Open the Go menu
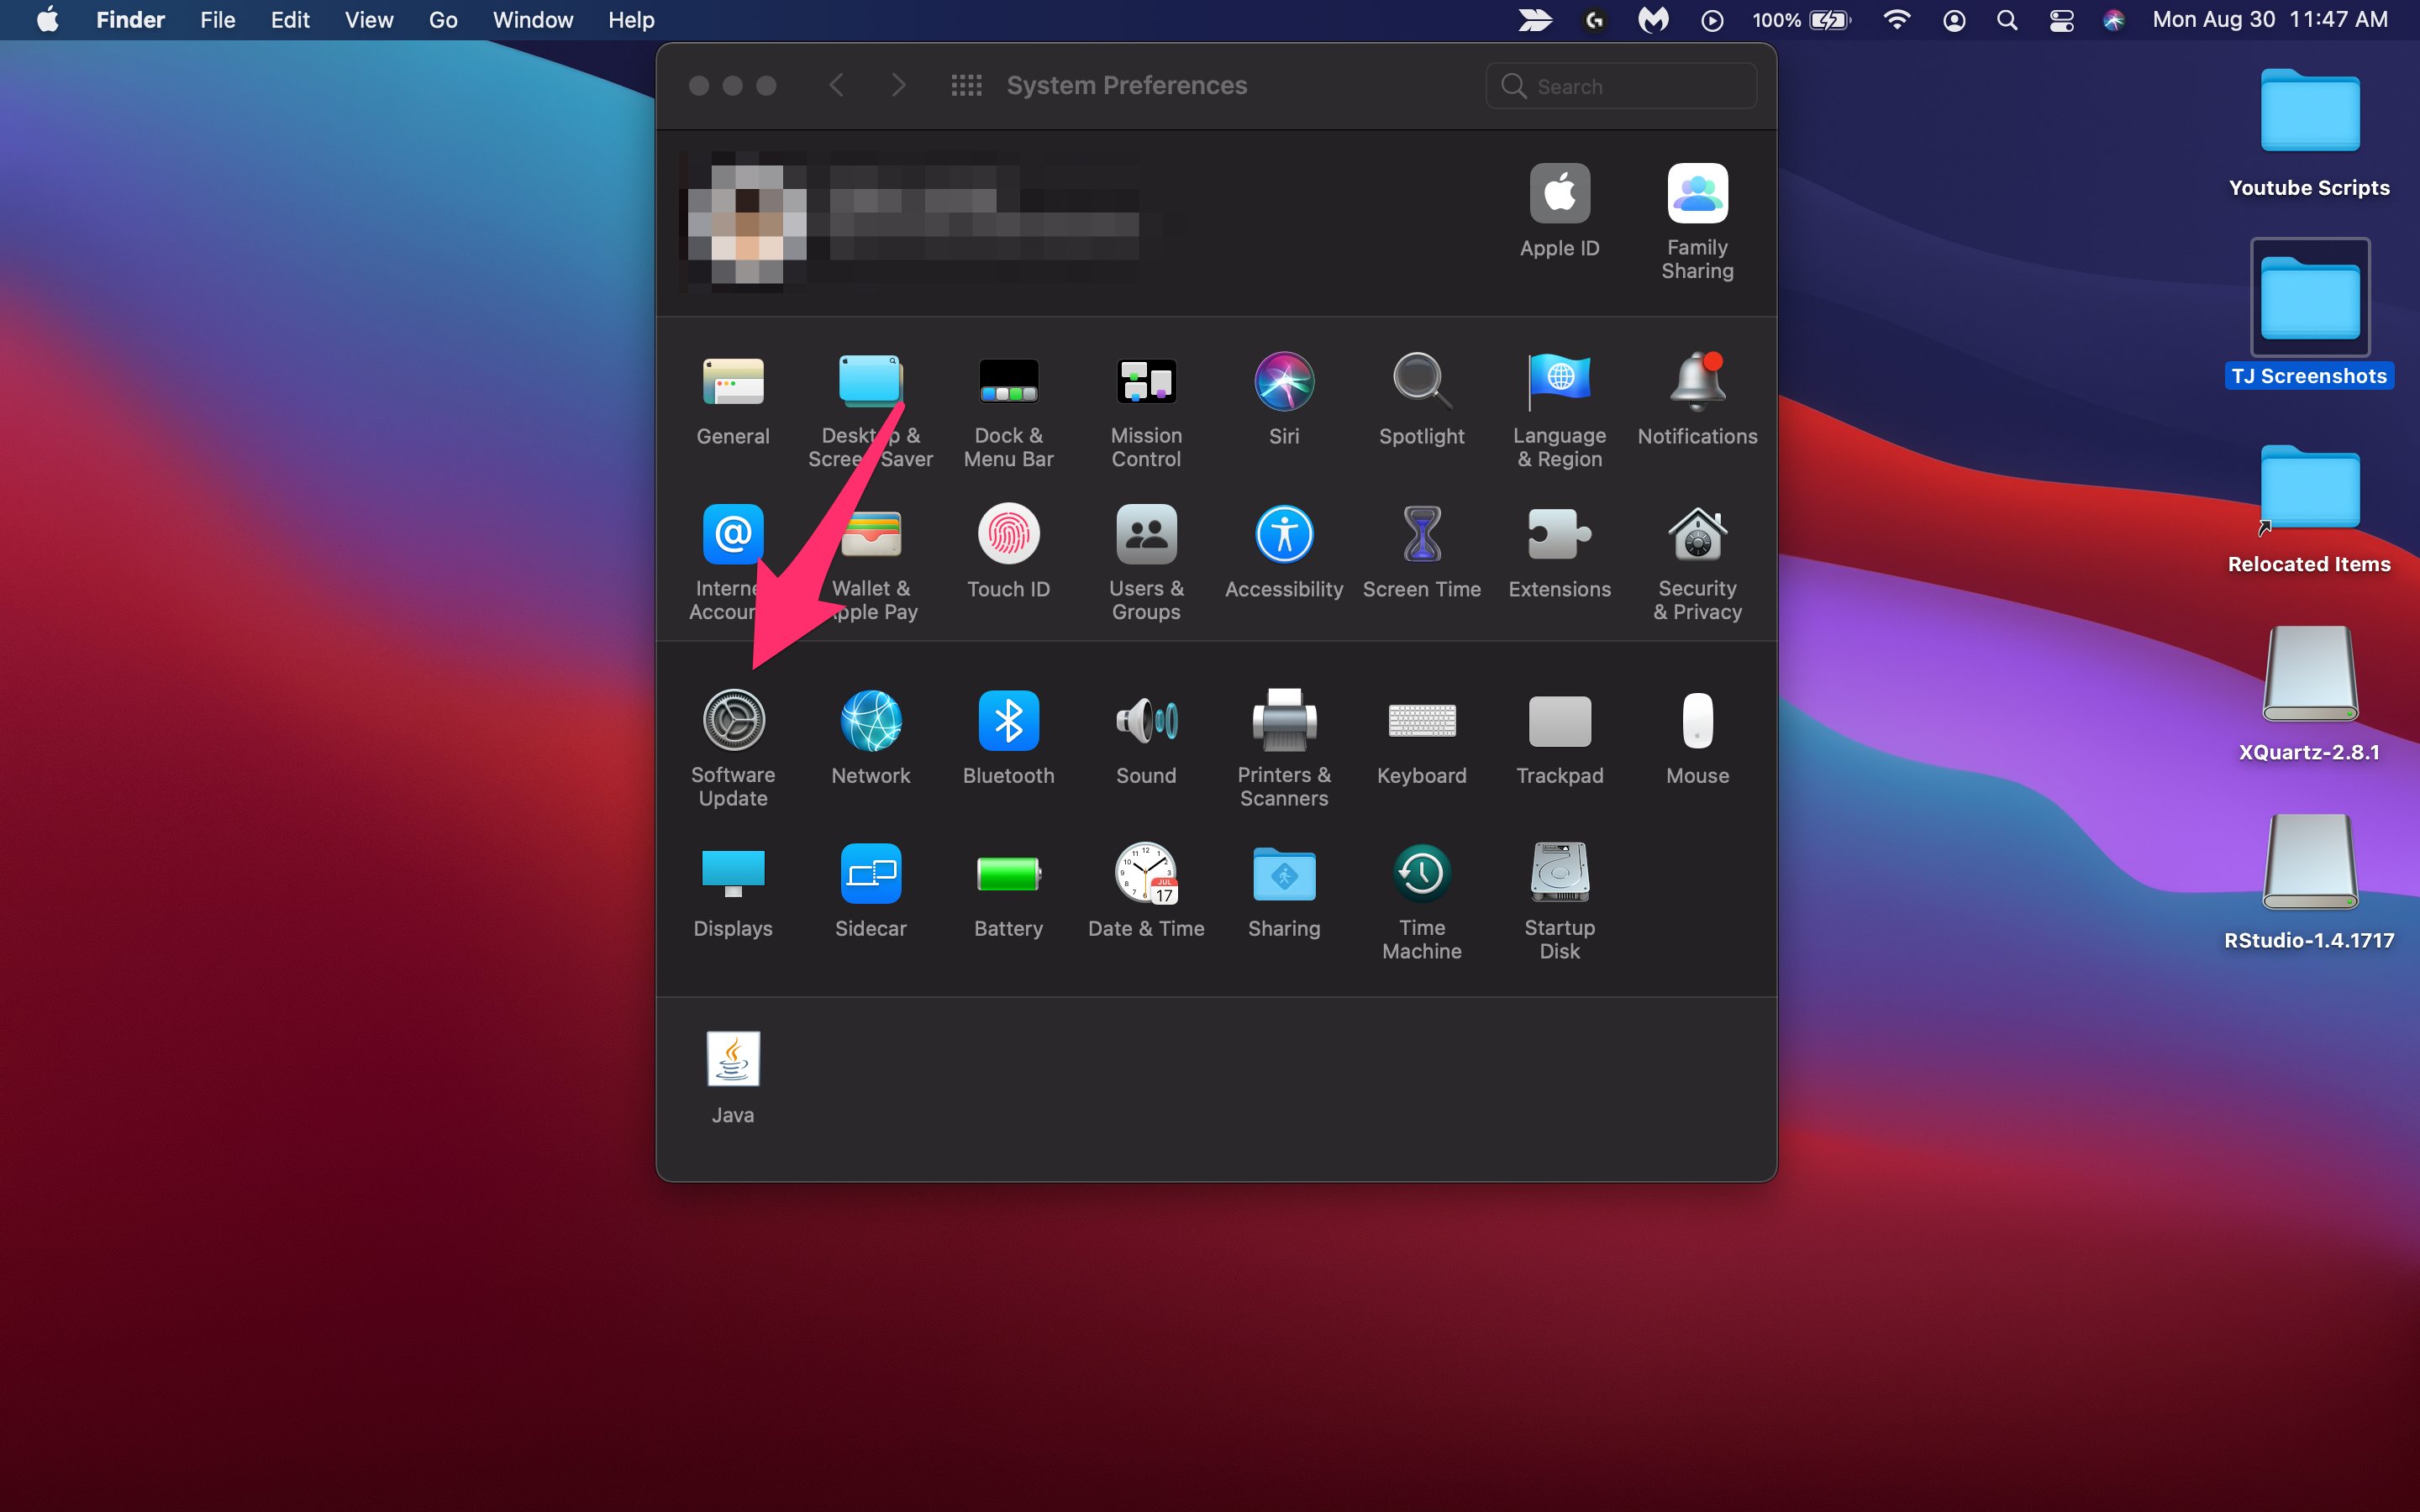 tap(443, 20)
